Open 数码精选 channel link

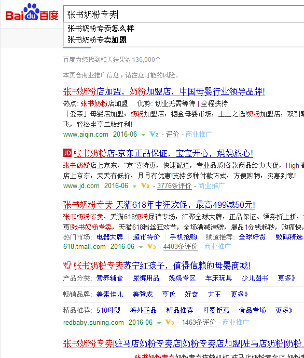click(x=289, y=237)
